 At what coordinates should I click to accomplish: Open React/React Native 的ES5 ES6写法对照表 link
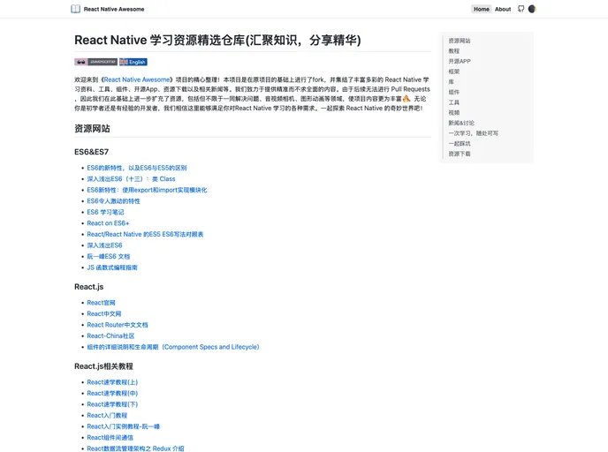tap(145, 234)
